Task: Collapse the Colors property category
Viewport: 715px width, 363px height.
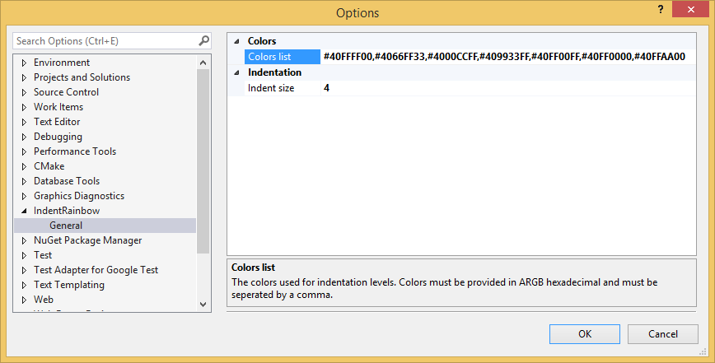Action: click(x=236, y=41)
